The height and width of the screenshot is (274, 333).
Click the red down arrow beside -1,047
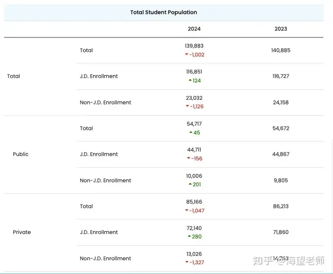(187, 211)
